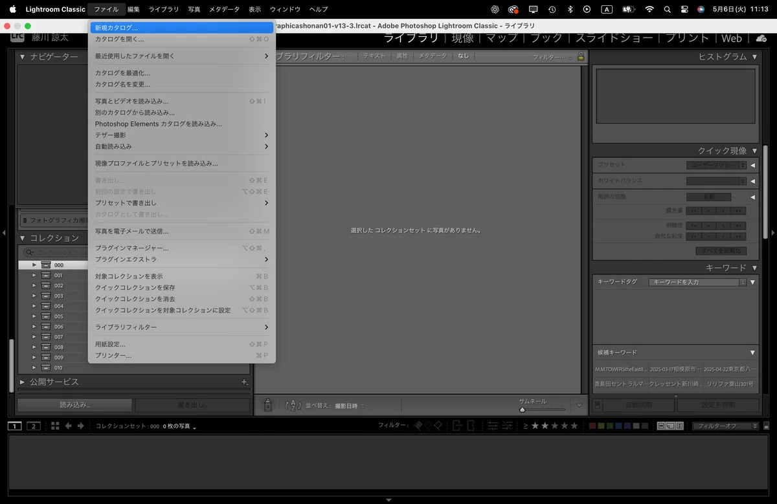The height and width of the screenshot is (504, 777).
Task: Expand collection set 005
Action: (34, 316)
